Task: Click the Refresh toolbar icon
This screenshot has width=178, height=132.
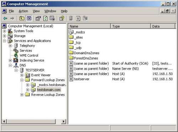Action: [x=45, y=19]
